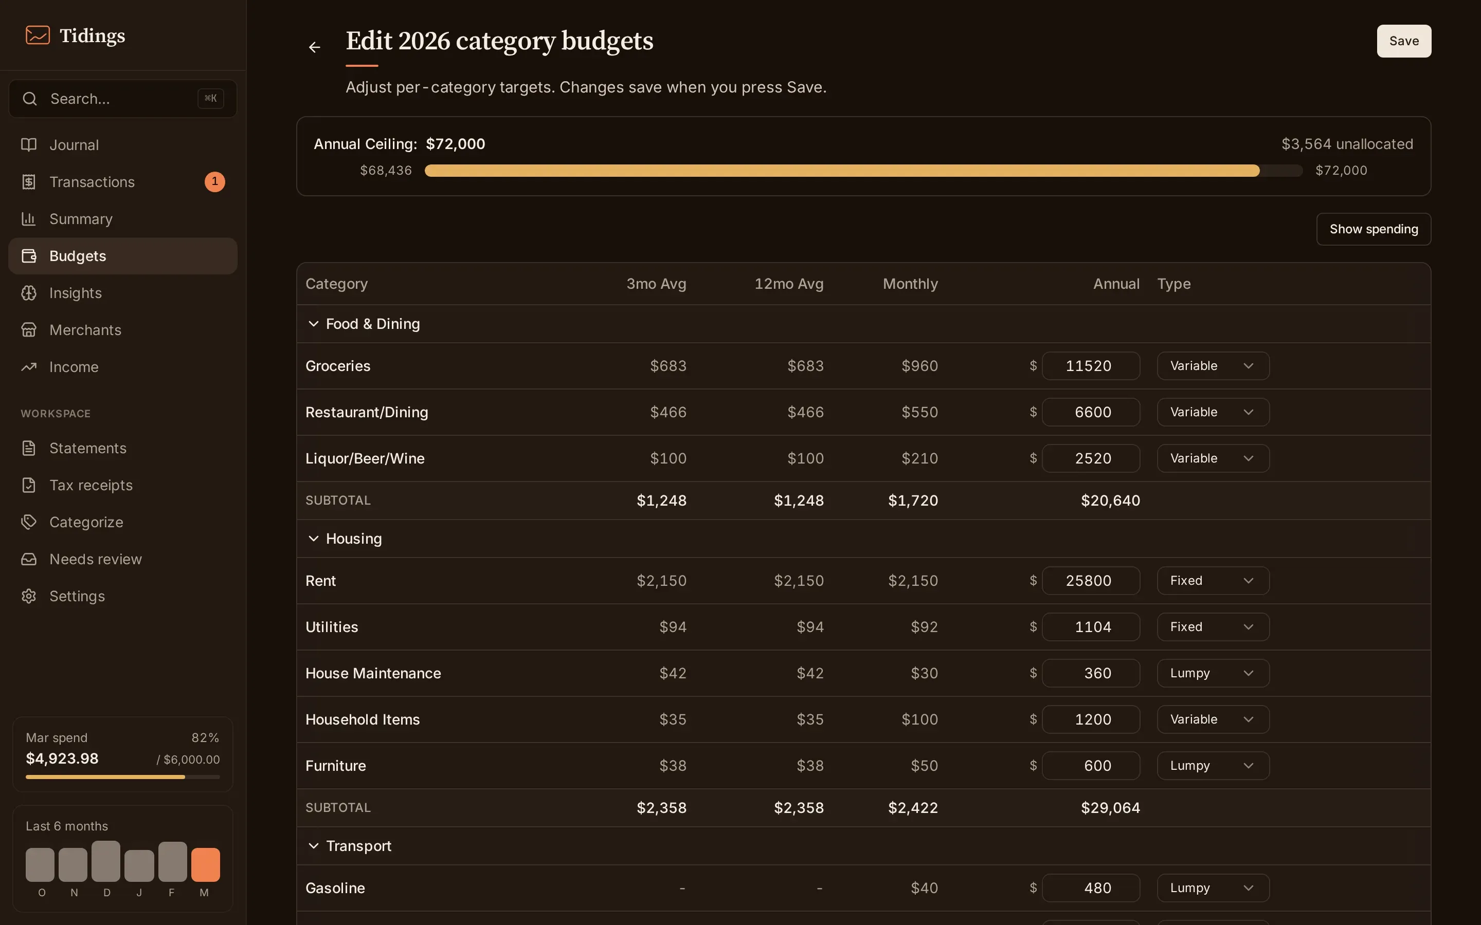Select Insights in the sidebar
1481x925 pixels.
click(x=122, y=293)
